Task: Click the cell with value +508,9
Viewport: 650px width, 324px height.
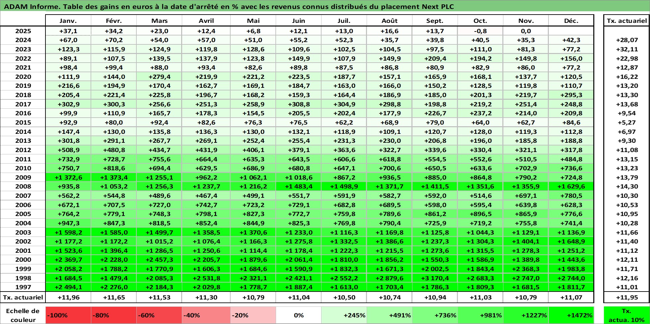Action: pyautogui.click(x=68, y=150)
